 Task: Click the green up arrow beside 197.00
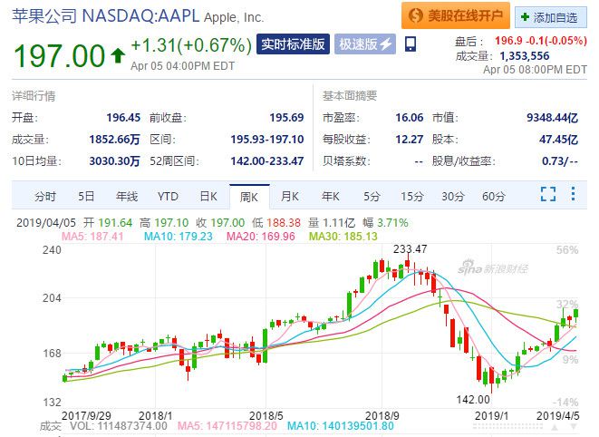[x=118, y=55]
